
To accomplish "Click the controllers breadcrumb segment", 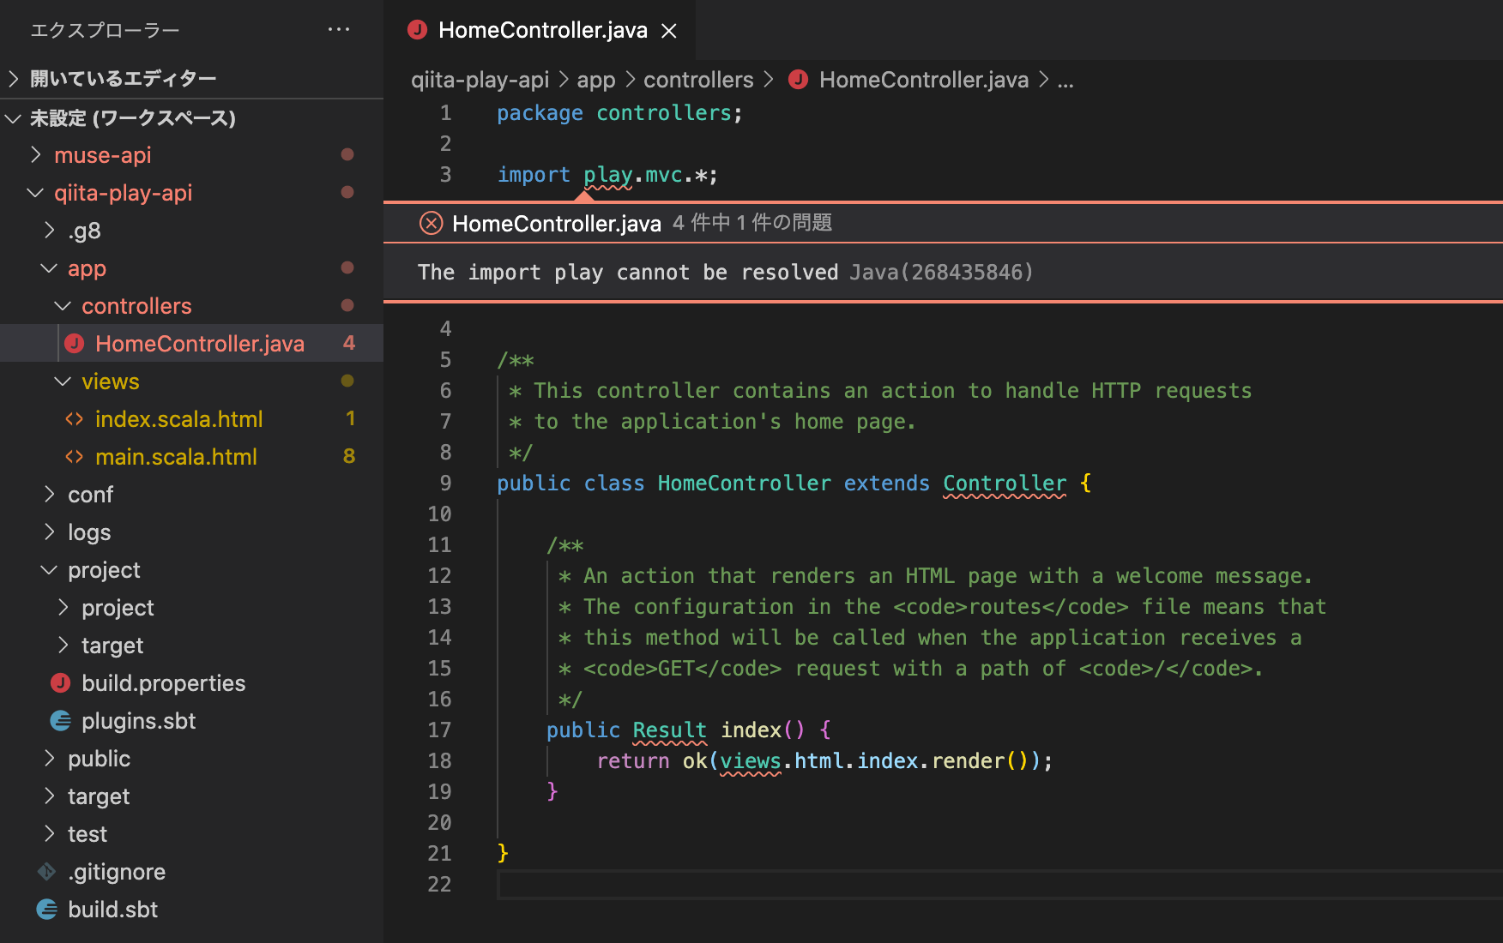I will coord(698,80).
